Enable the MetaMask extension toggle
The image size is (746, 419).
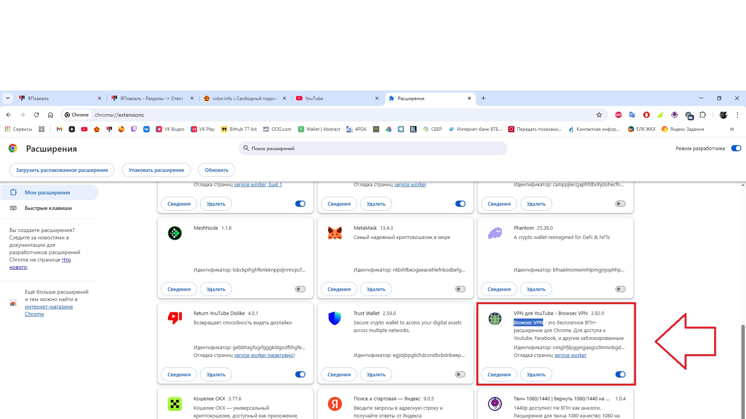point(460,289)
